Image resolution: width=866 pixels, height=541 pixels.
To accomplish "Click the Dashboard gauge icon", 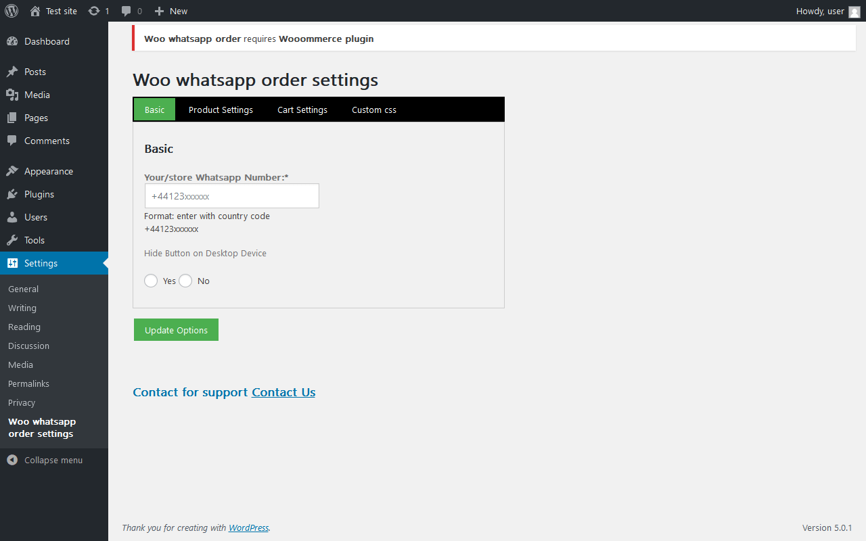I will point(12,41).
